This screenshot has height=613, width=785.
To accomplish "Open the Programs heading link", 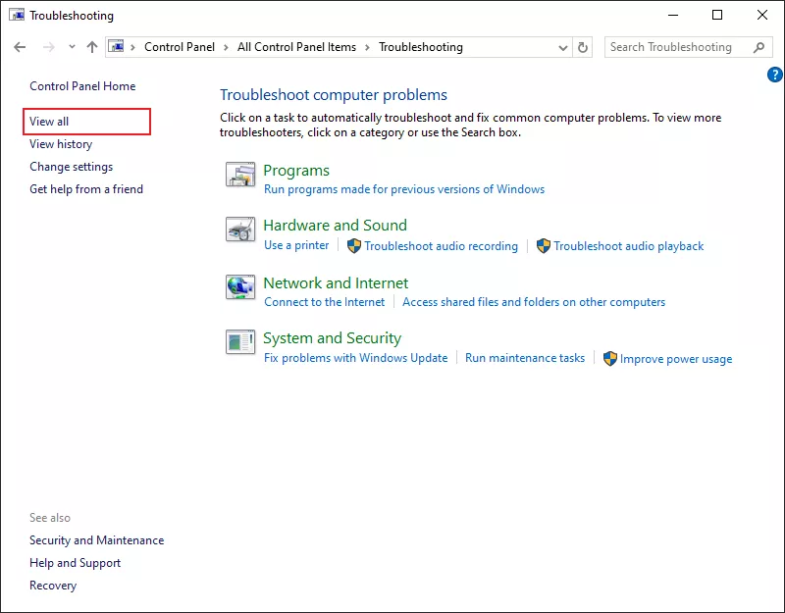I will point(296,171).
